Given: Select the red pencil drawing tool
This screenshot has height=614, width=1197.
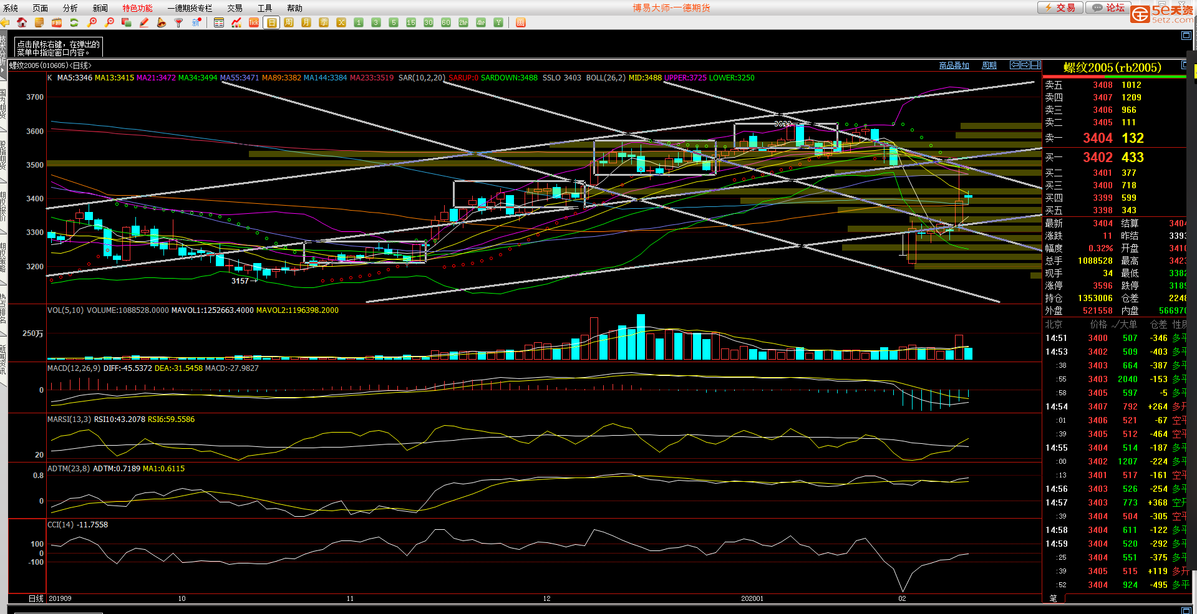Looking at the screenshot, I should 144,22.
